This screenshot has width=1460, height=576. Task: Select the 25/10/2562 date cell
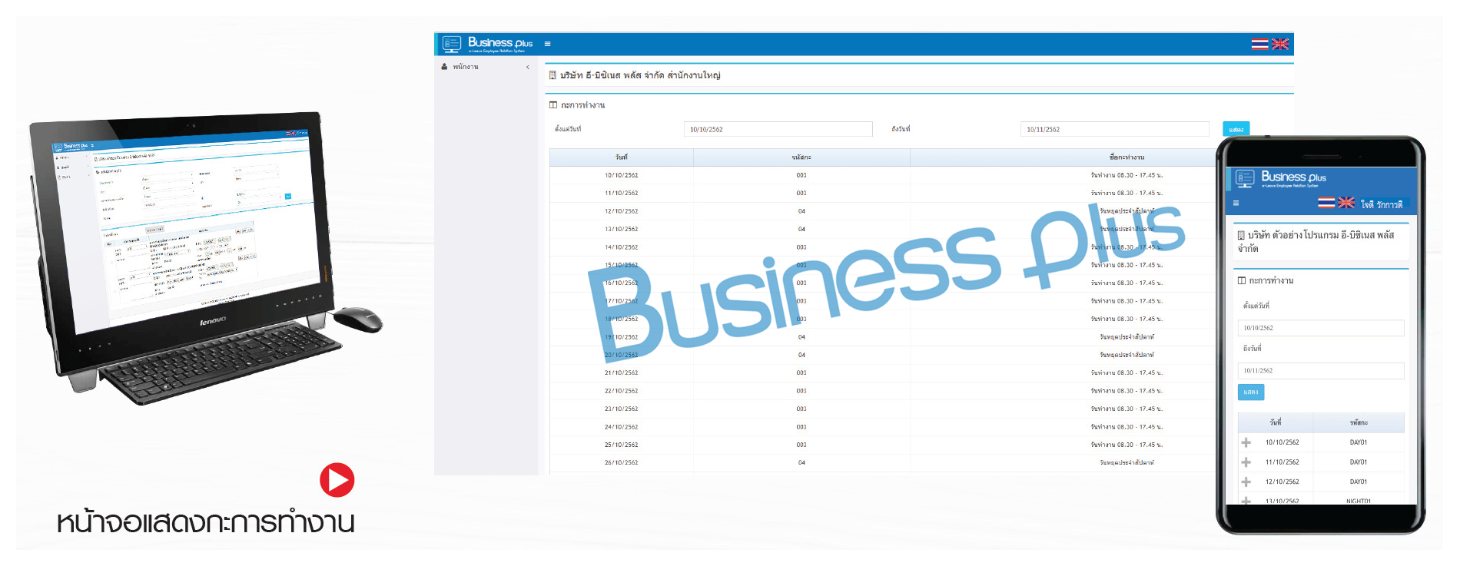621,445
